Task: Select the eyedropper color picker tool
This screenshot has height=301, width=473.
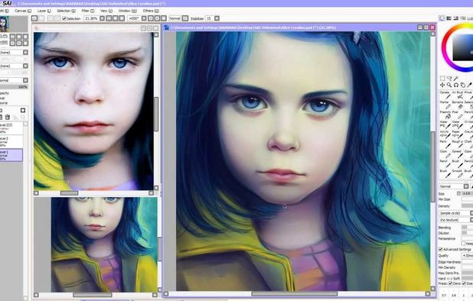Action: click(x=470, y=86)
